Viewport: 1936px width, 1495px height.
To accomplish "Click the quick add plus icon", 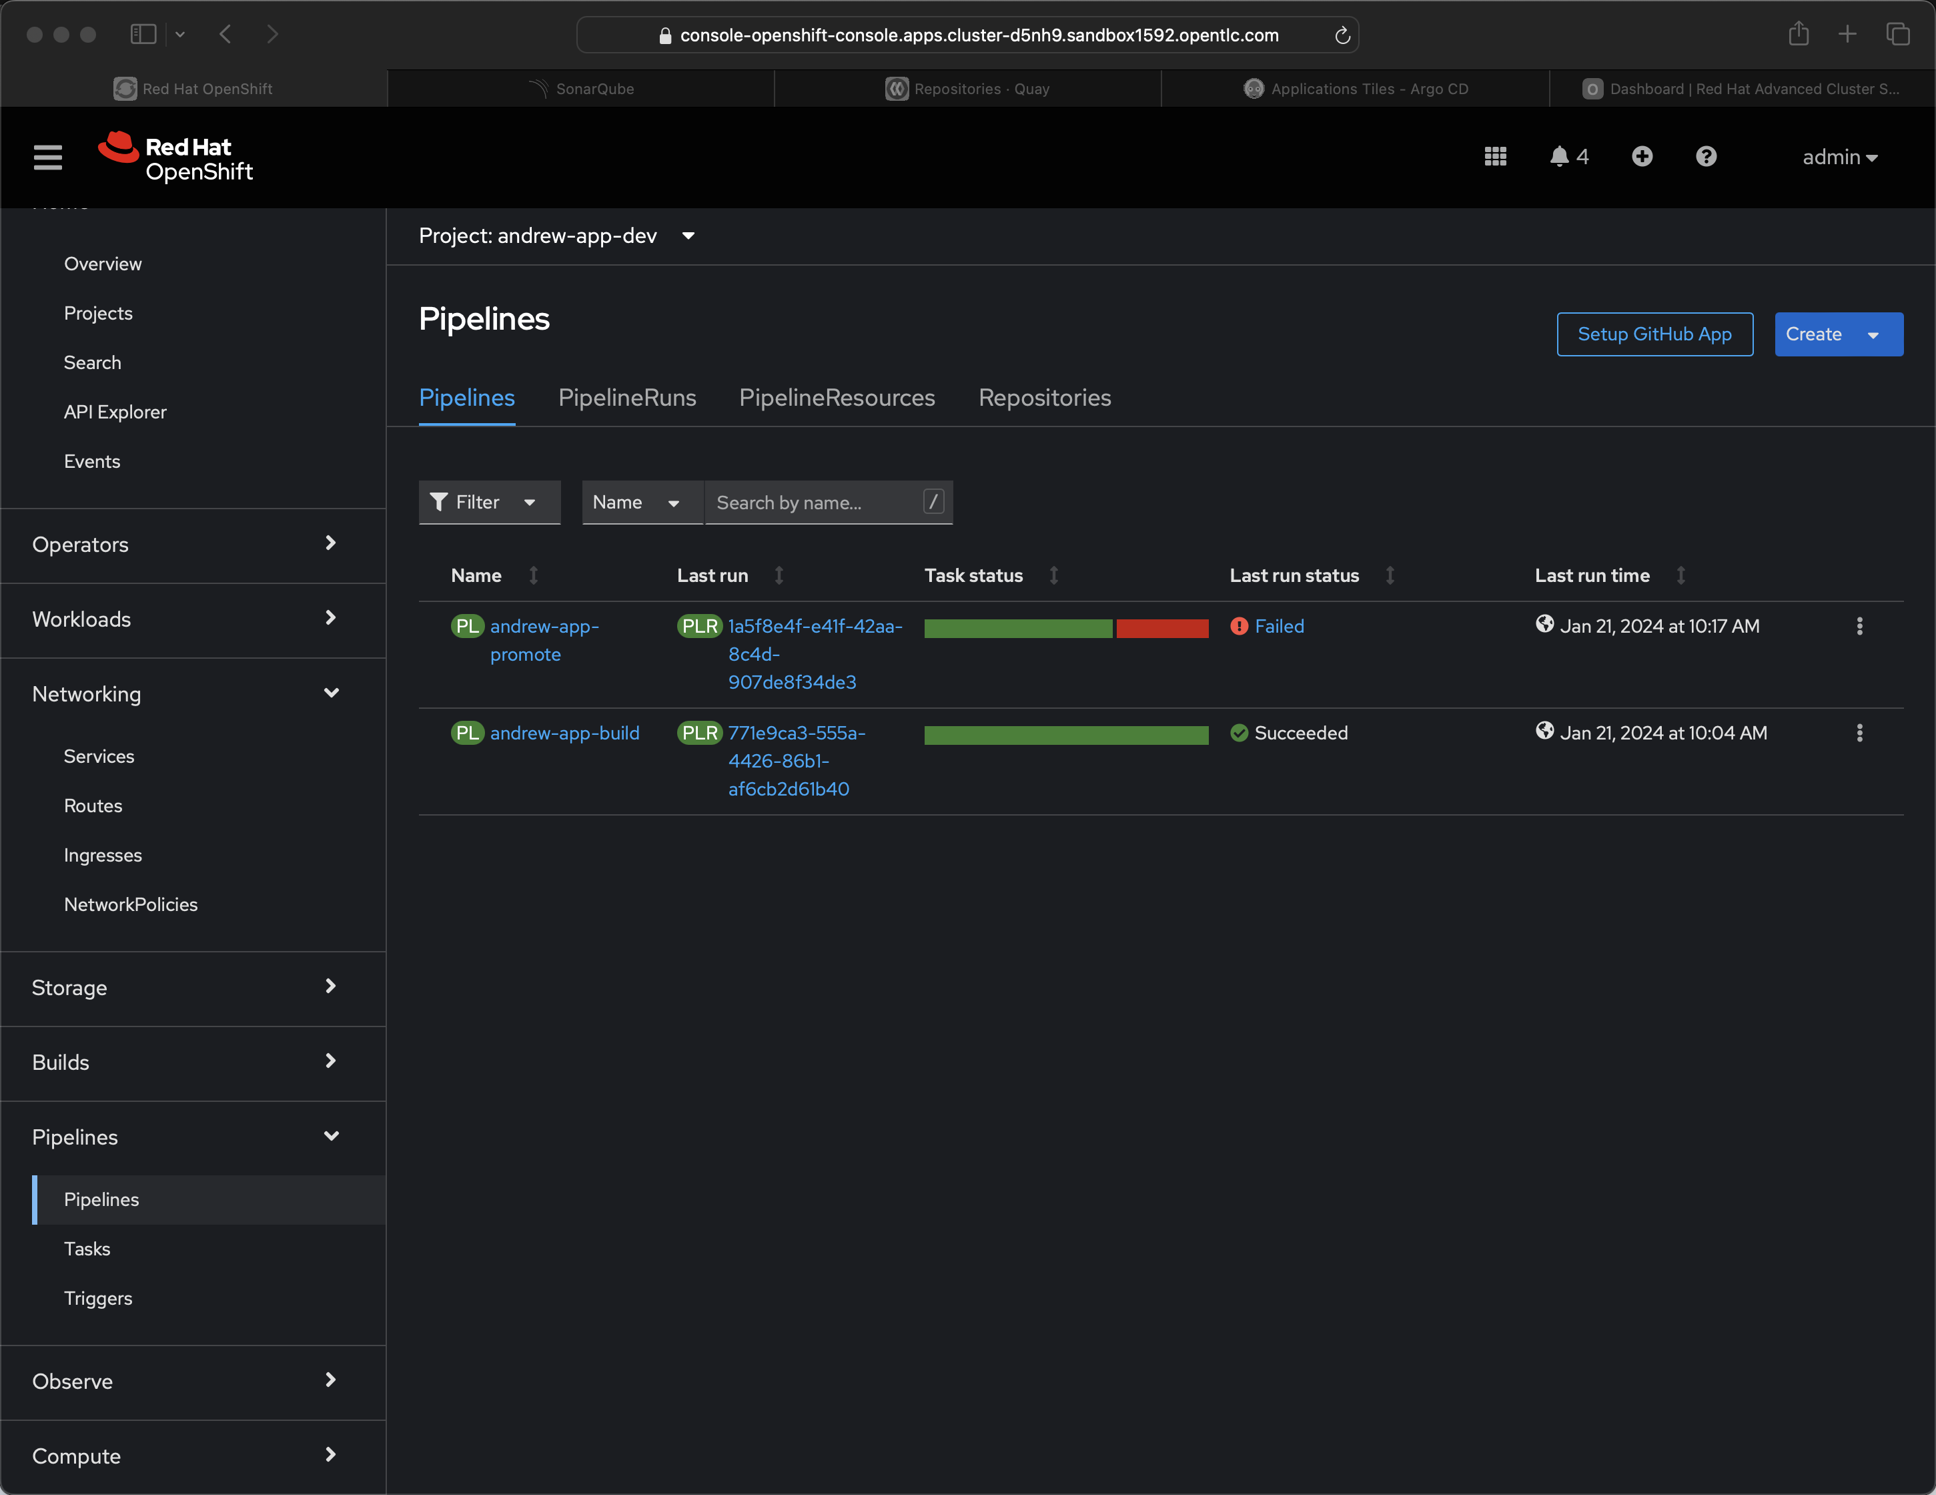I will point(1642,157).
